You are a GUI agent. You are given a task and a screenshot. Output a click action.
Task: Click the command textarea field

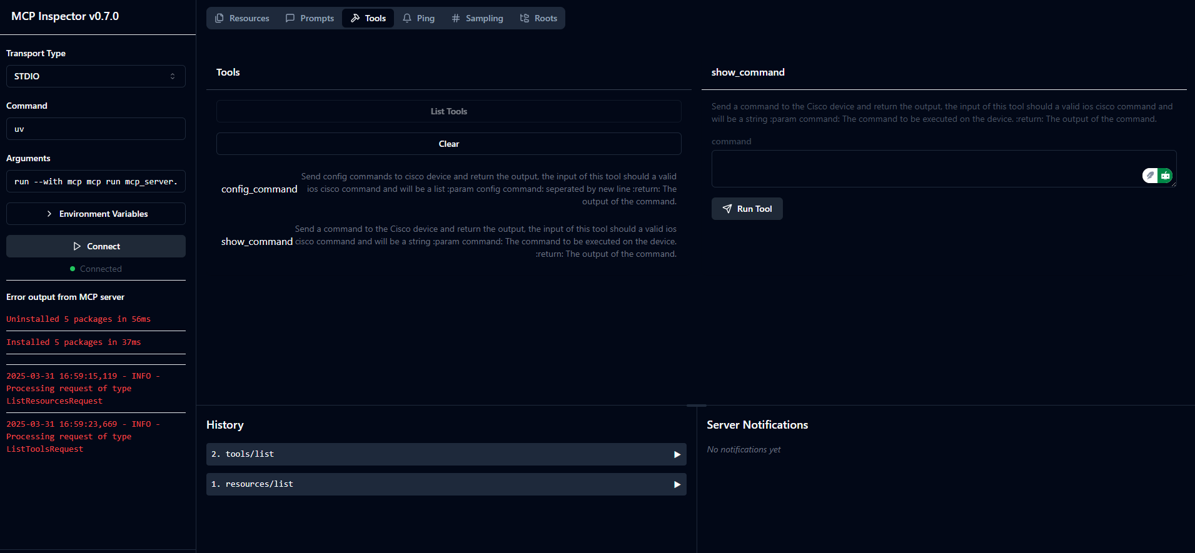[x=944, y=169]
